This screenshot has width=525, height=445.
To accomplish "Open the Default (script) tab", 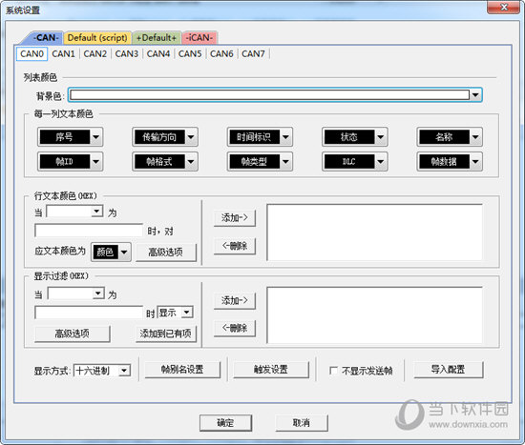I will click(x=97, y=38).
